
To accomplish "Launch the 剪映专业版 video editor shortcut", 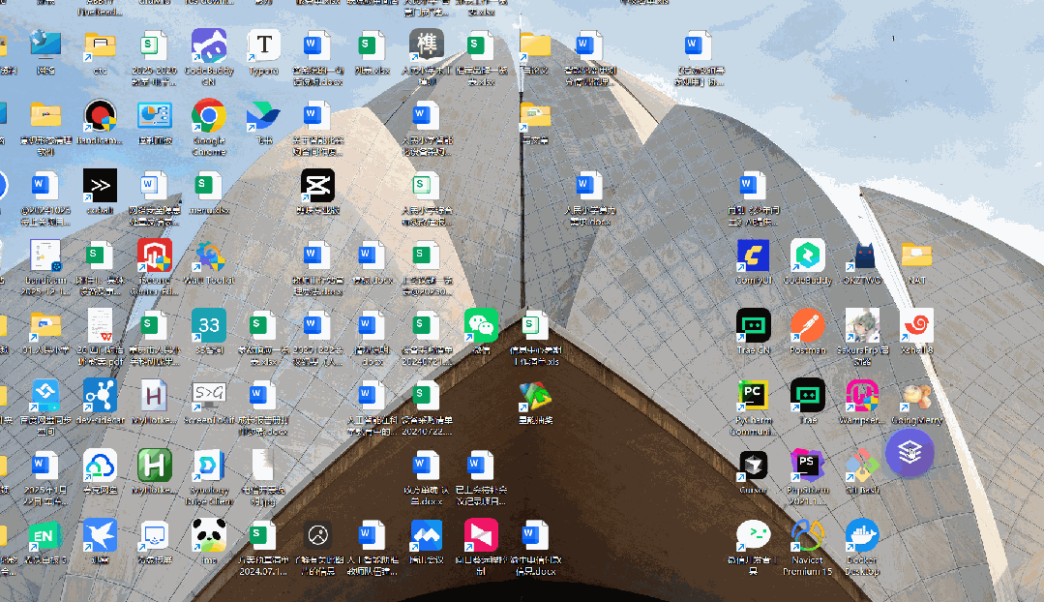I will click(x=317, y=187).
